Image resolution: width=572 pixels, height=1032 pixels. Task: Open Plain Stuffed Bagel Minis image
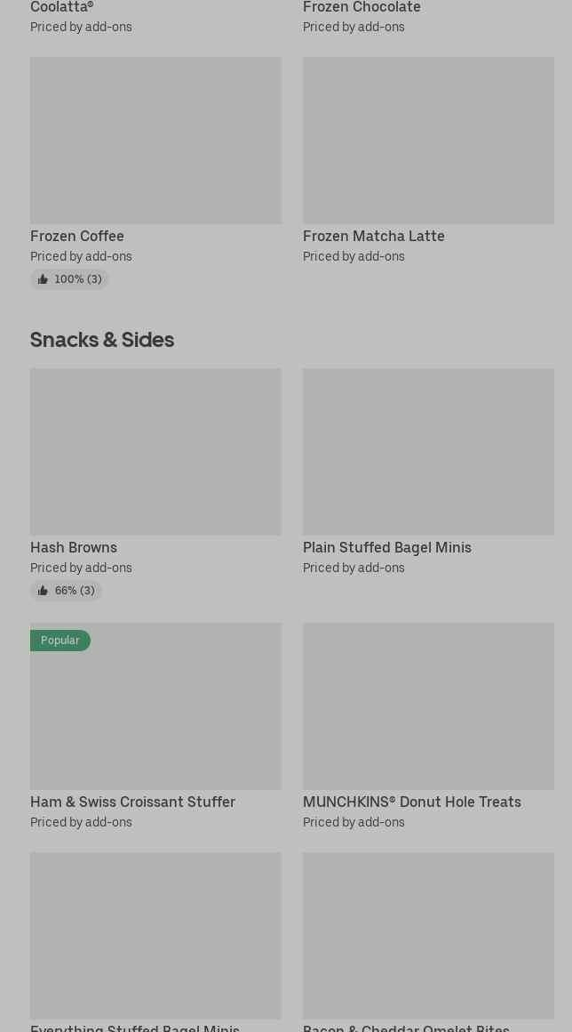tap(428, 452)
